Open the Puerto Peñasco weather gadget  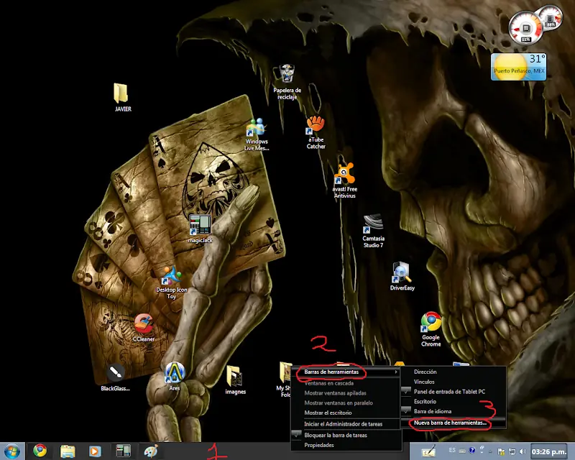pyautogui.click(x=518, y=67)
